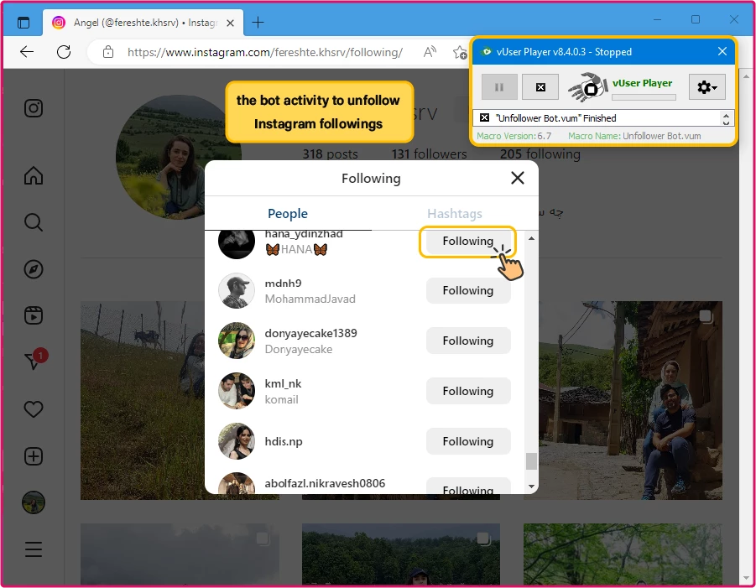Image resolution: width=756 pixels, height=588 pixels.
Task: Click the 318 posts count
Action: pos(331,154)
